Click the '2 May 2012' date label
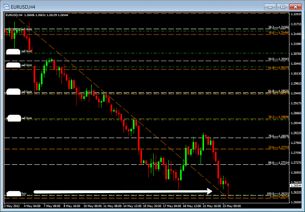305x212 pixels. click(12, 206)
